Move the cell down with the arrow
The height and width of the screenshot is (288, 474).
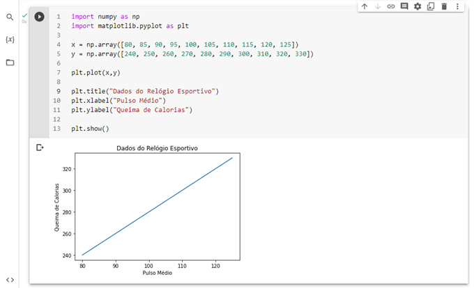click(x=378, y=6)
